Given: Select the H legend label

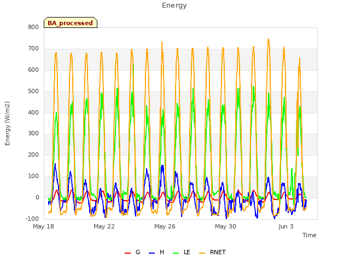Looking at the screenshot, I should [x=162, y=252].
